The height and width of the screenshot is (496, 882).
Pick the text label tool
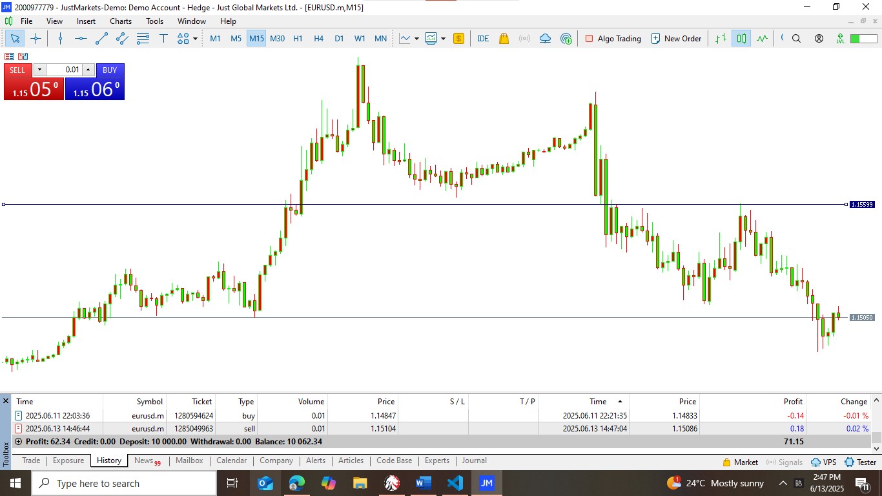pyautogui.click(x=164, y=39)
